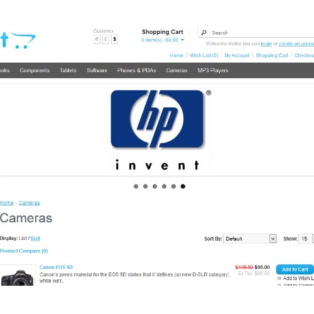
Task: Switch display to Grid view
Action: click(35, 238)
